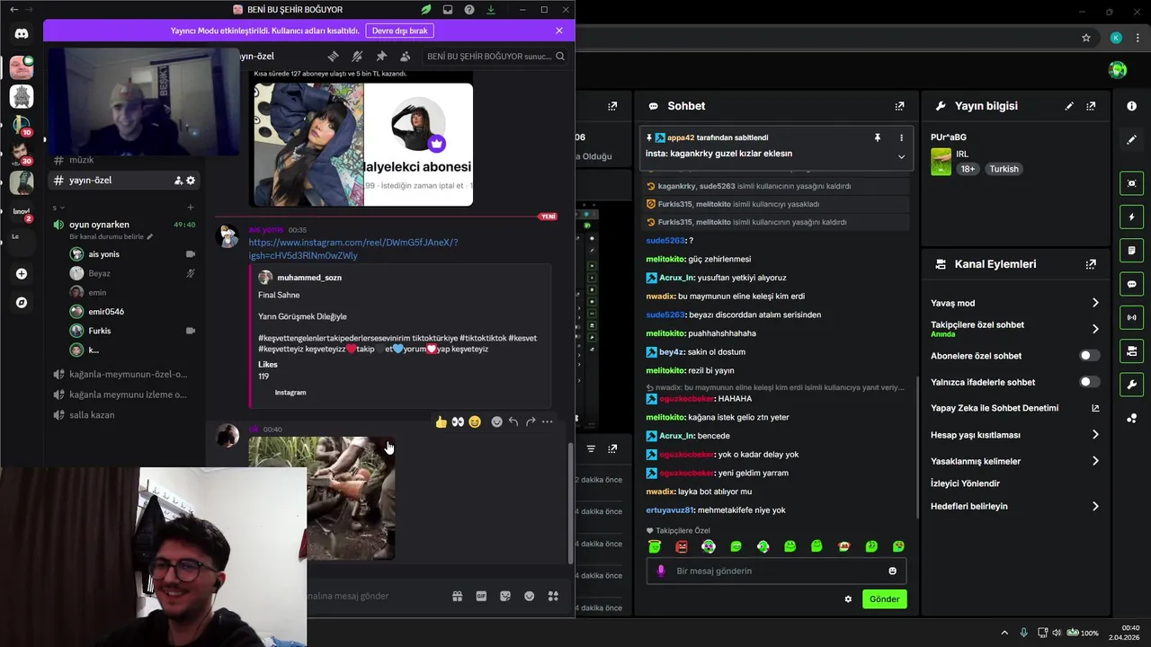Image resolution: width=1151 pixels, height=647 pixels.
Task: Open emote picker in Kick chat input
Action: tap(892, 571)
